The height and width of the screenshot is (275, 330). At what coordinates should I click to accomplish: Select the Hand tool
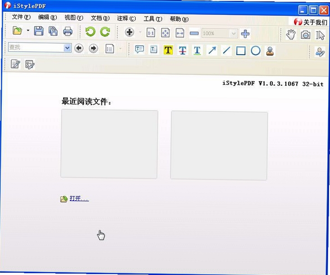click(291, 35)
